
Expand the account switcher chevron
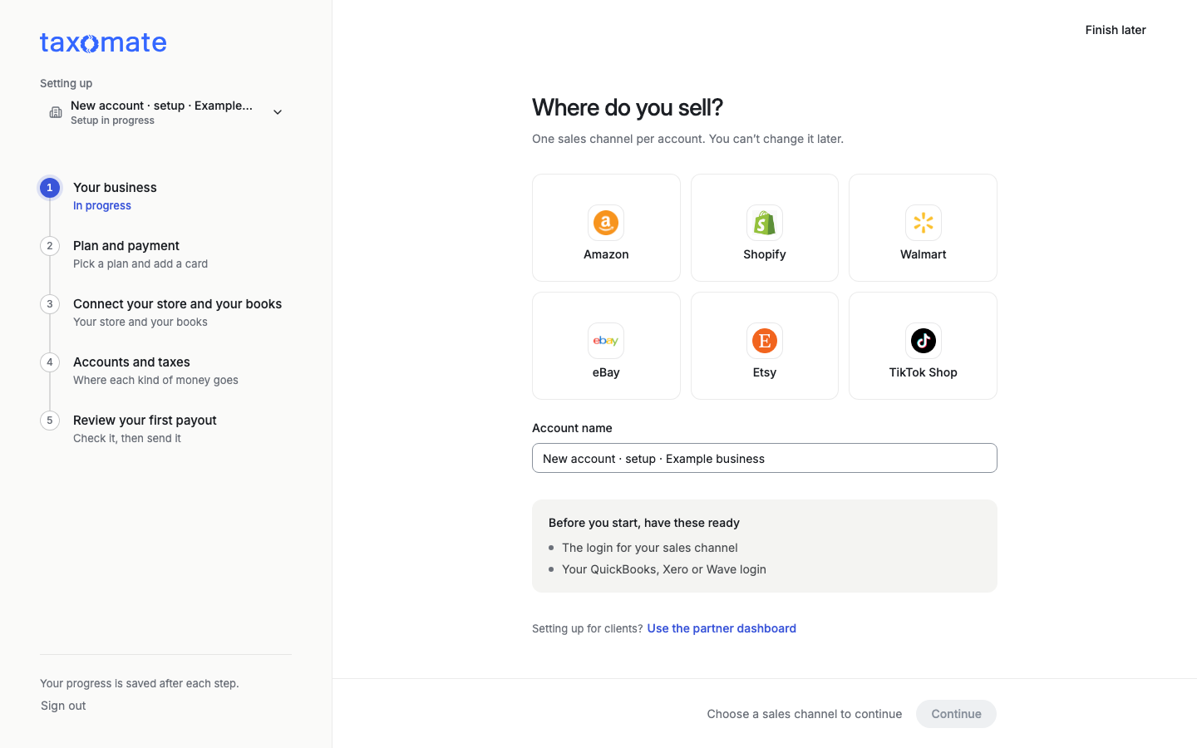point(278,112)
